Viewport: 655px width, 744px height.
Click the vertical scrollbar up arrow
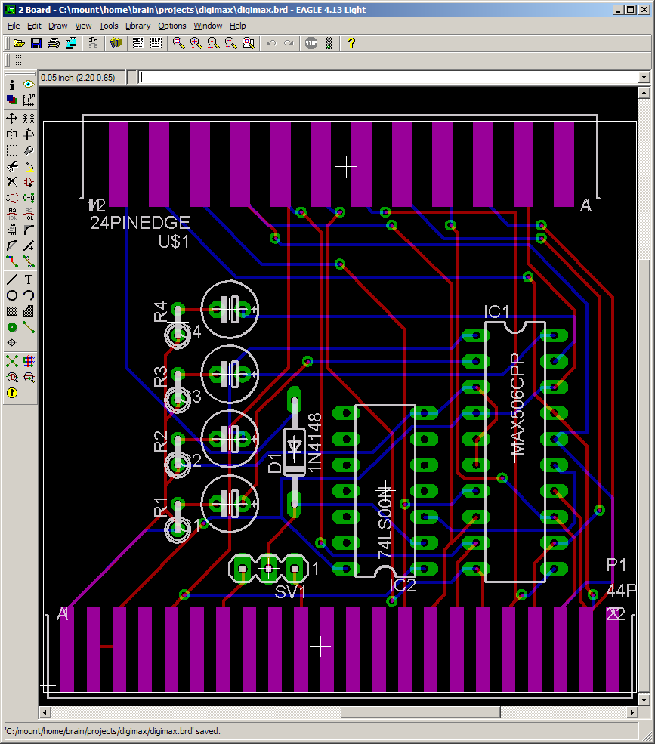click(644, 92)
